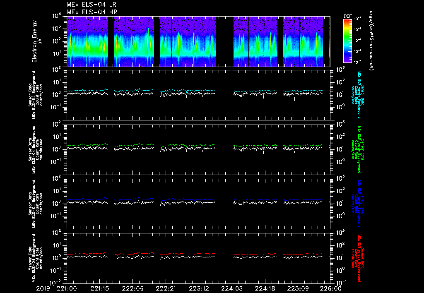Click the "222:06" time axis tick label

133,288
